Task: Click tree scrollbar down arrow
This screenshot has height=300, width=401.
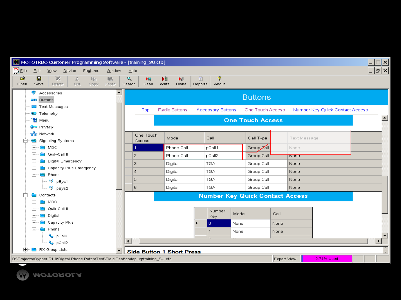Action: 119,250
